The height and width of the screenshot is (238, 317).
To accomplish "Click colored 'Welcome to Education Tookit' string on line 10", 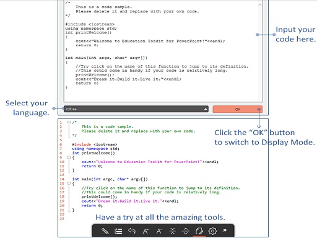I will click(149, 162).
